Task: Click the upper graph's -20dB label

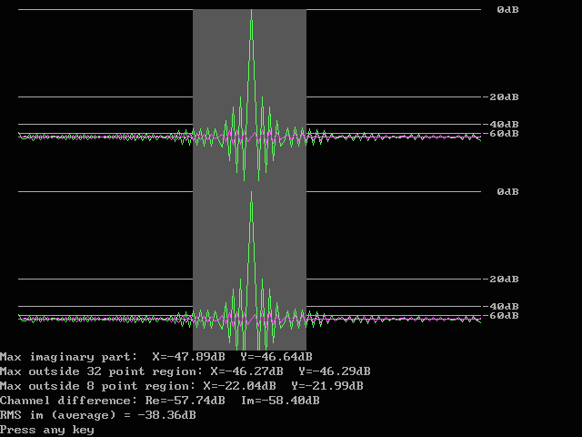Action: pos(500,97)
